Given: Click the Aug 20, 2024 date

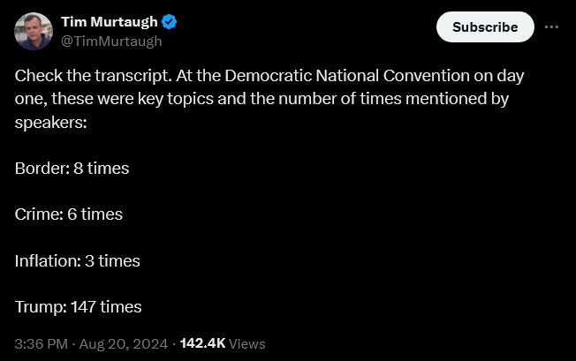Looking at the screenshot, I should click(x=125, y=343).
